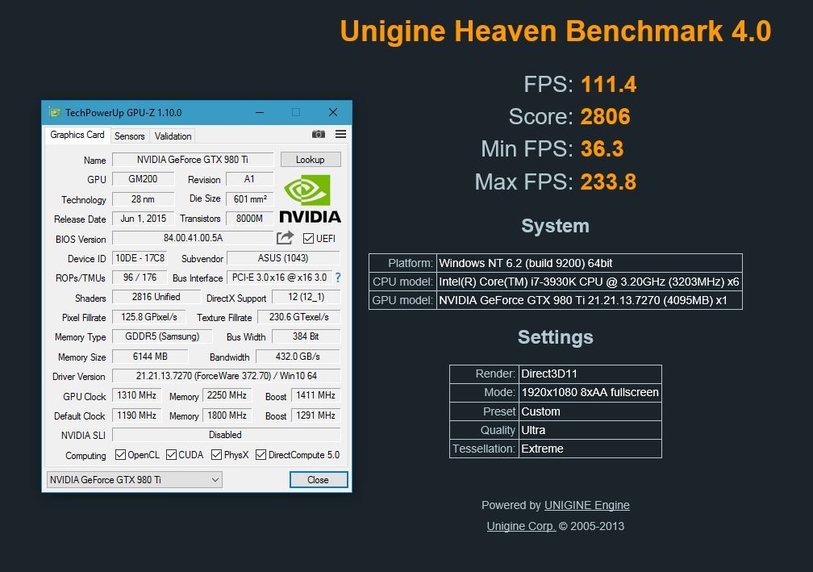Click the Shaders value 2816 Unified
This screenshot has width=813, height=572.
pos(156,297)
